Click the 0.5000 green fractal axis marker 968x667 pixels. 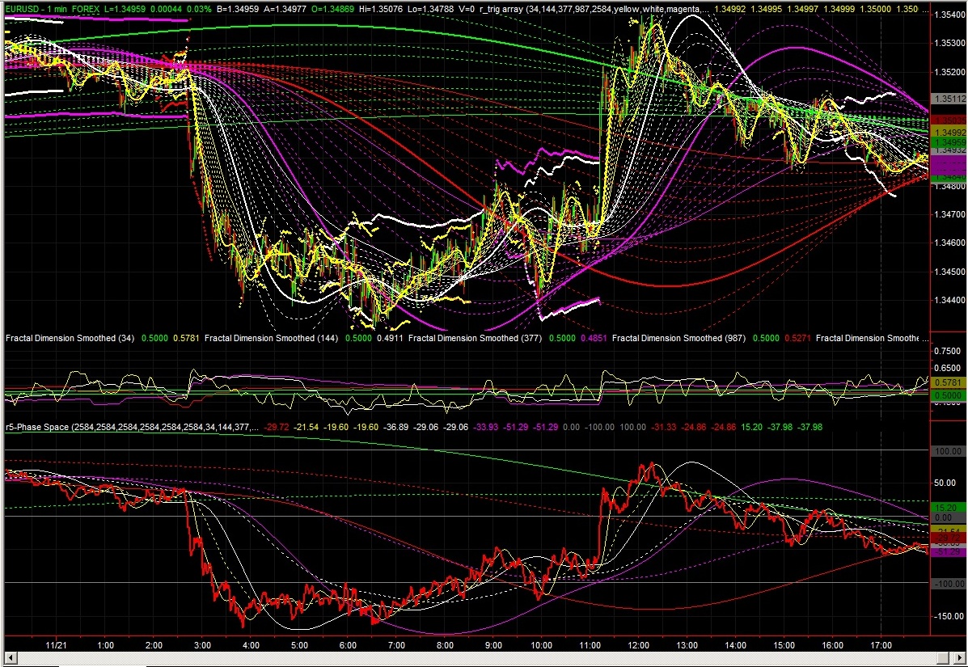pos(948,395)
